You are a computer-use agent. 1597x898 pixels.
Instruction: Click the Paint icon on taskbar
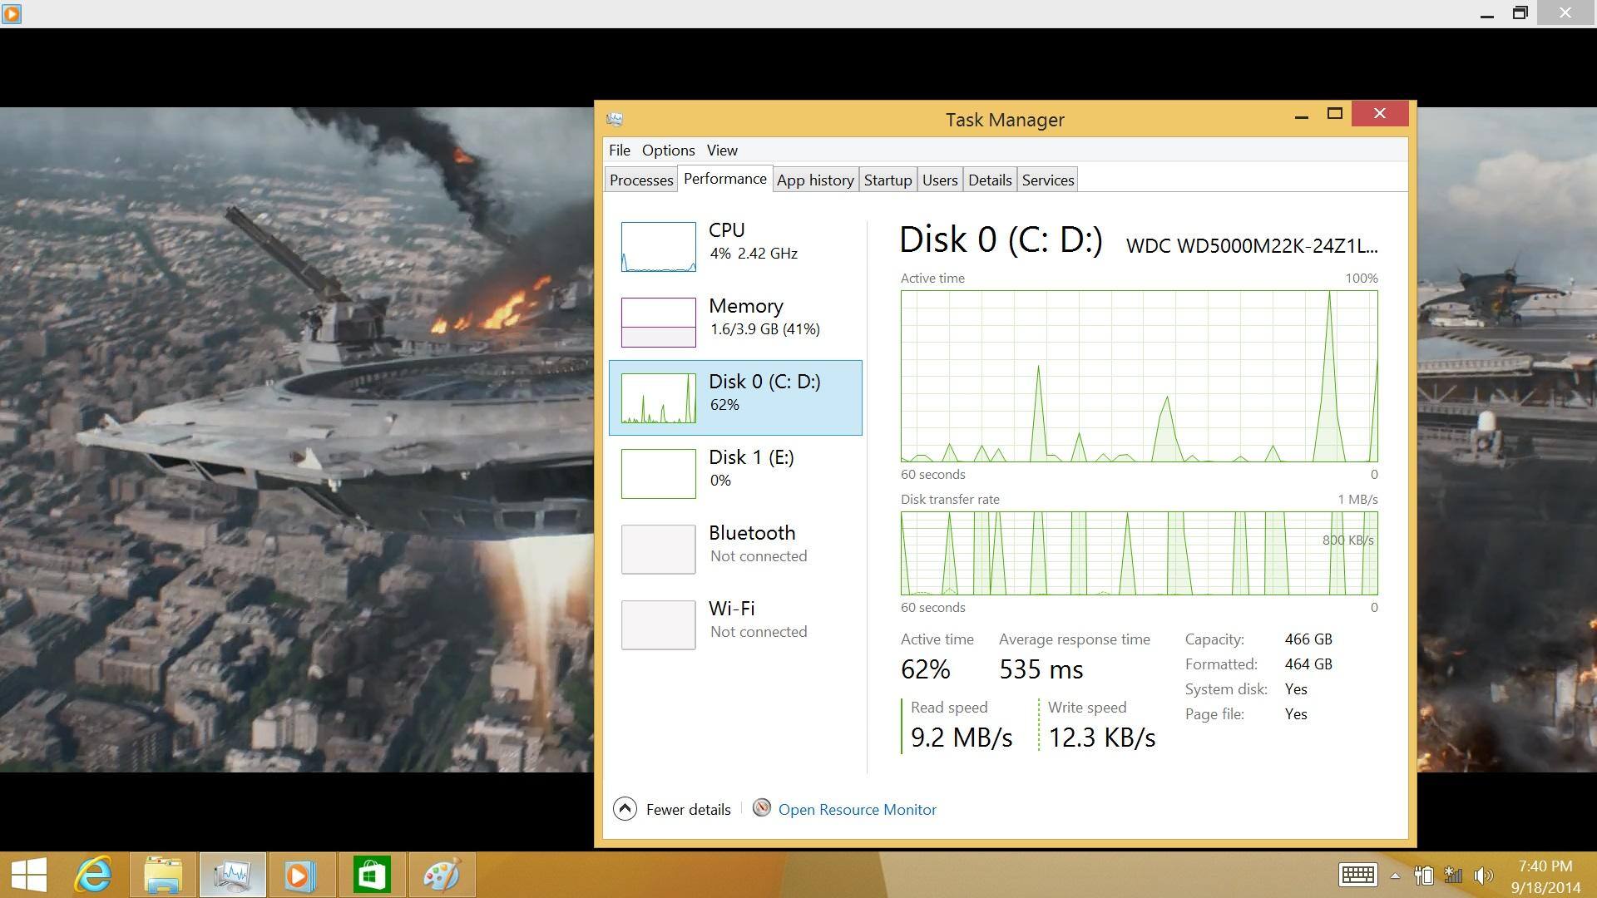pyautogui.click(x=441, y=875)
